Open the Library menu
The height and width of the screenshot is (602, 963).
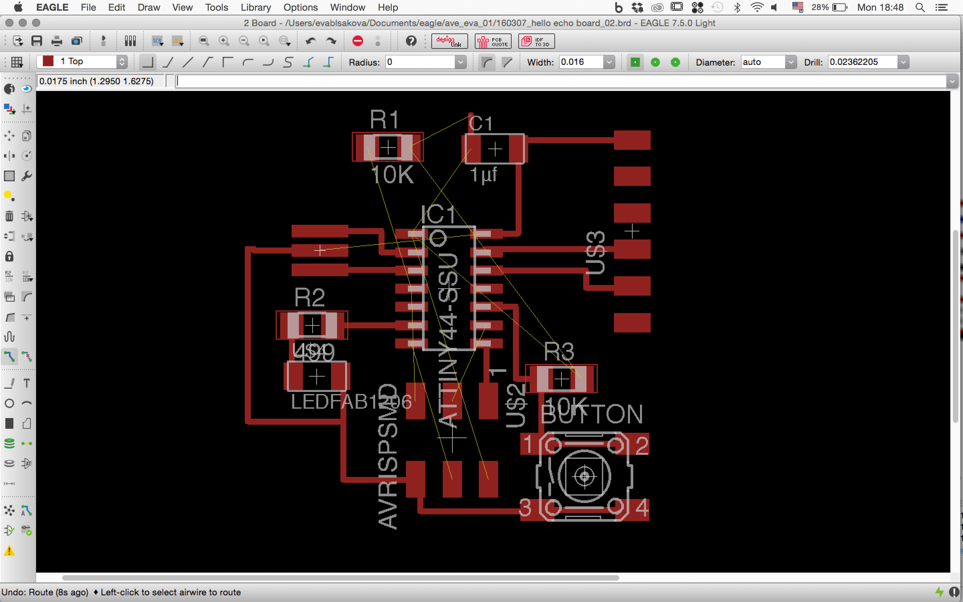coord(255,7)
